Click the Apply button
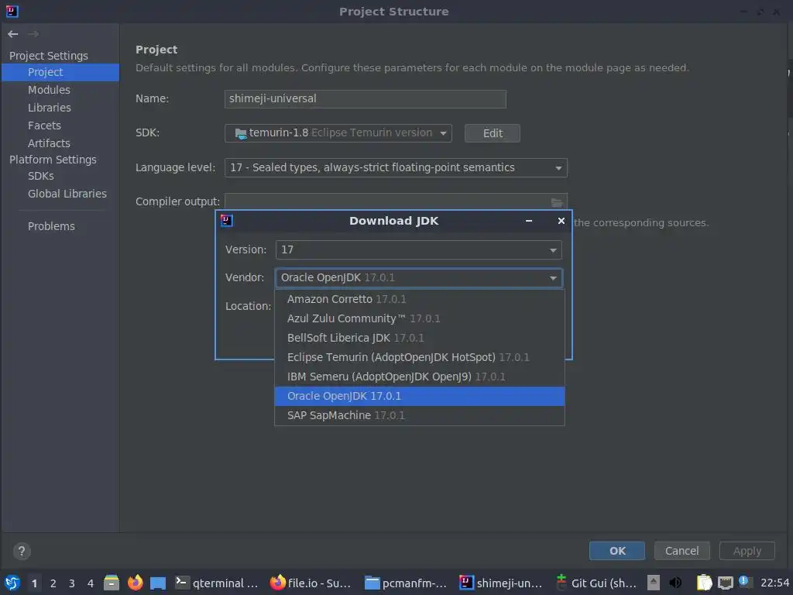The image size is (793, 595). tap(747, 551)
